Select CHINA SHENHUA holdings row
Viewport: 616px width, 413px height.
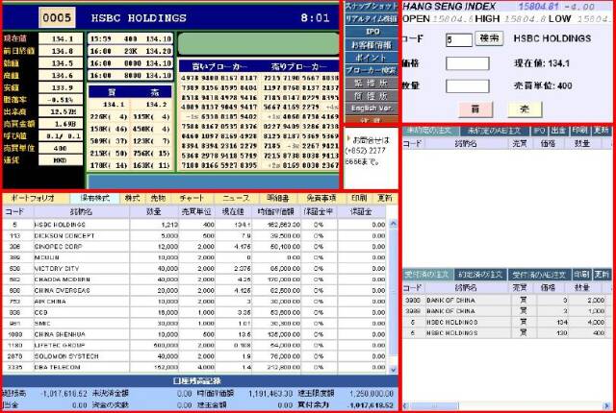(x=194, y=334)
